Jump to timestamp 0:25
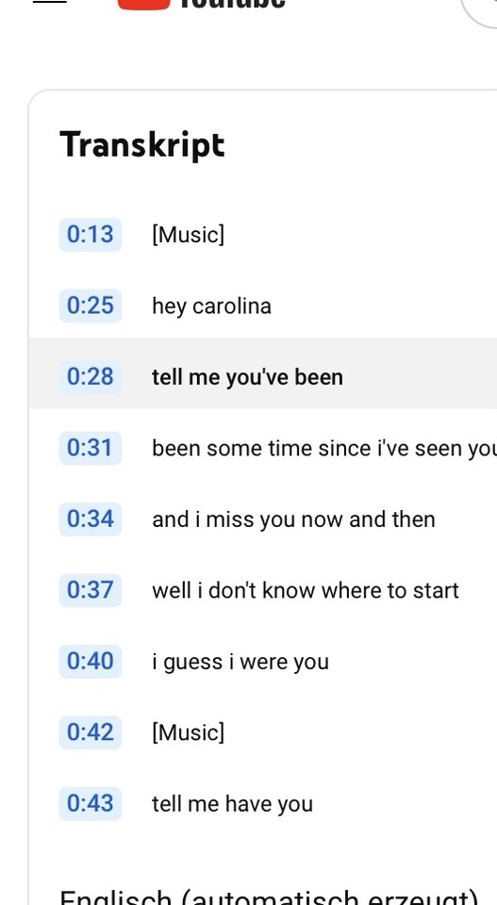The image size is (497, 905). point(91,305)
